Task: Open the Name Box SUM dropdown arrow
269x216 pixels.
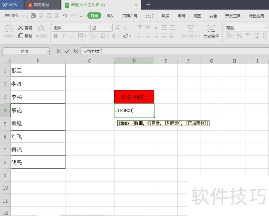Action: coord(48,52)
